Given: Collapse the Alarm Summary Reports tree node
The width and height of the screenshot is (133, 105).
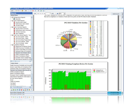Looking at the screenshot, I should (11, 27).
